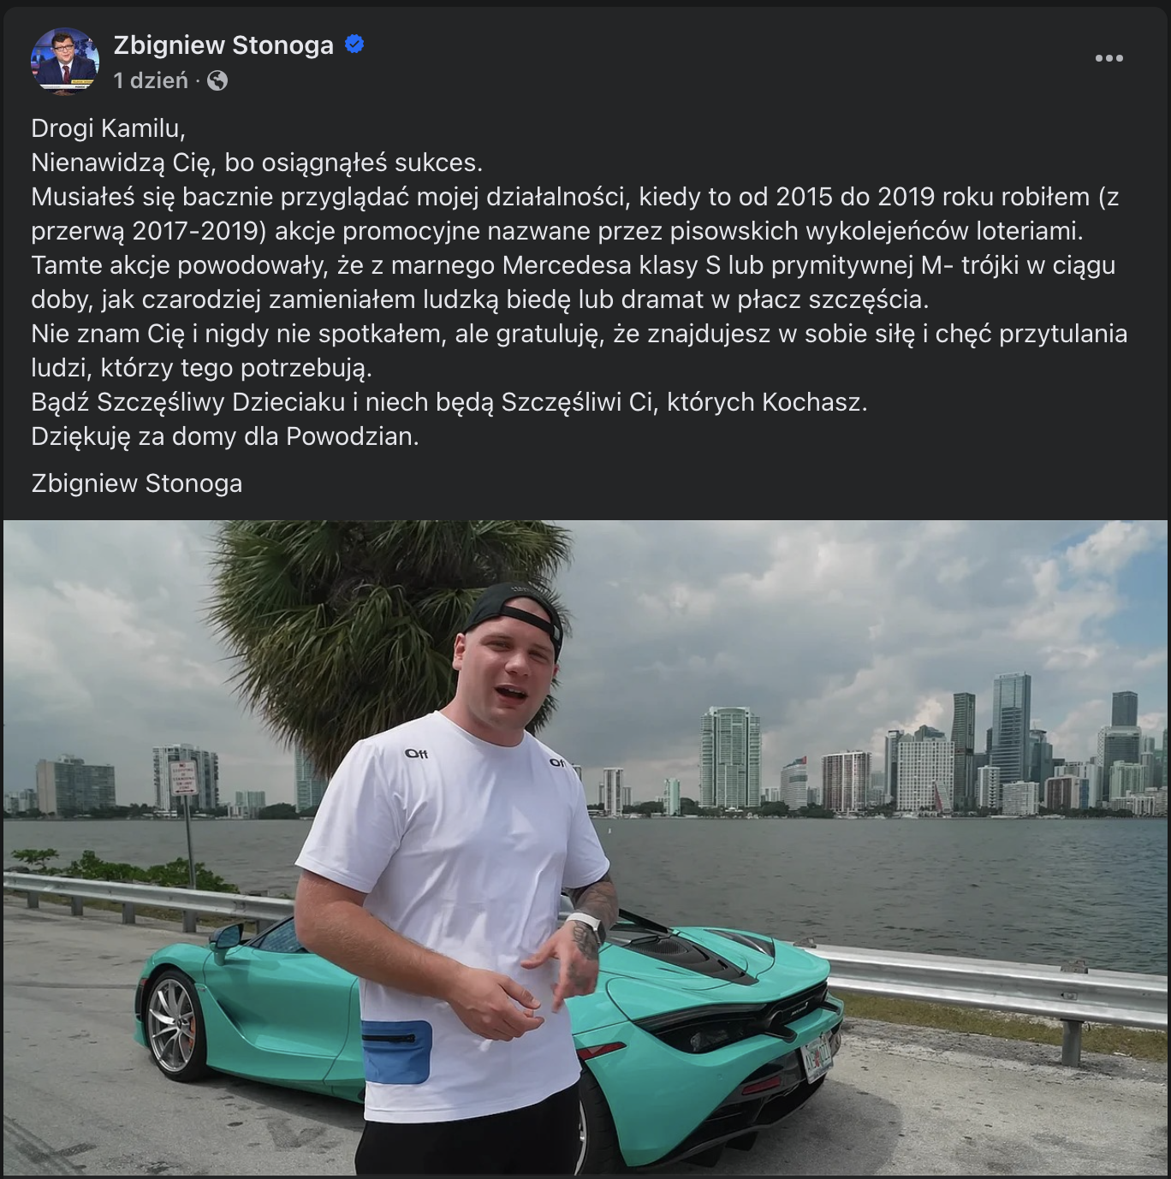Click the Florida license plate on car
The image size is (1171, 1179).
click(817, 1058)
